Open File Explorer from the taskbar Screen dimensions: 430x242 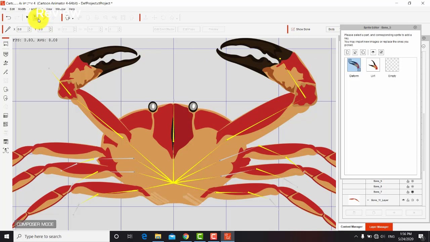point(158,237)
